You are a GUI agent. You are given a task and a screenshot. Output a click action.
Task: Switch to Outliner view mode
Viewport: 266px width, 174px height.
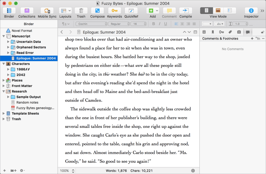point(230,11)
